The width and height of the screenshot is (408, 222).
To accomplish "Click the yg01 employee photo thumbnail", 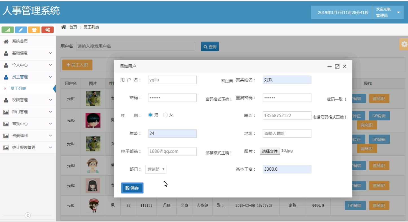I will pos(93,205).
